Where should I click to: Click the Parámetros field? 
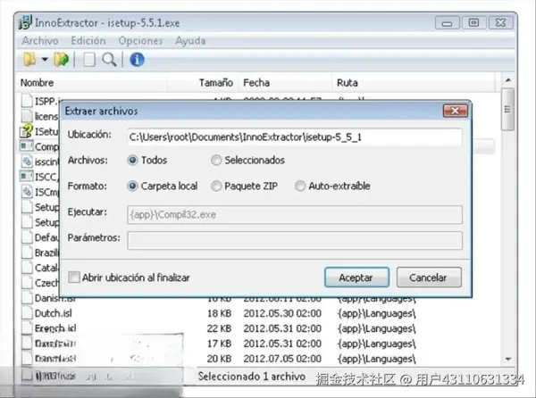[295, 240]
